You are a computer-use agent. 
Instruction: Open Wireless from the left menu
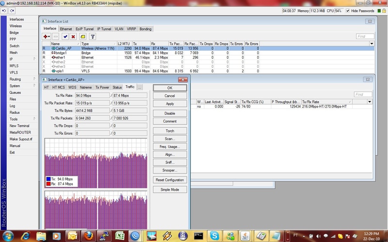(x=16, y=26)
